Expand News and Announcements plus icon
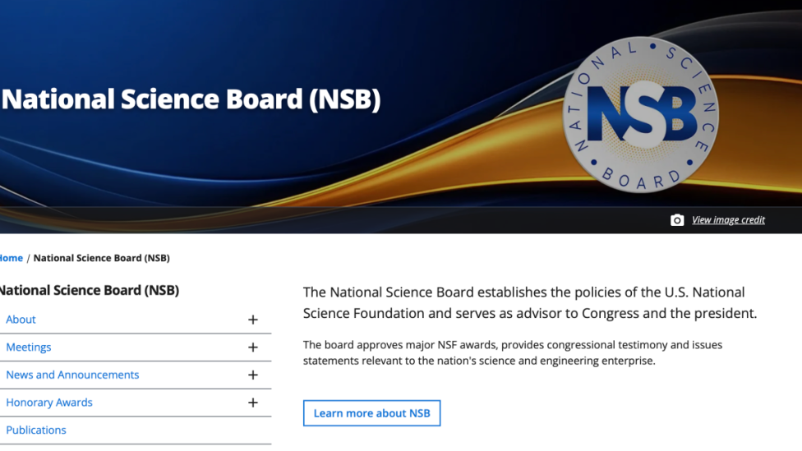 click(252, 375)
